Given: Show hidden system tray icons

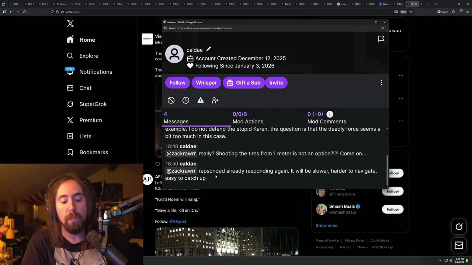Looking at the screenshot, I should click(440, 261).
